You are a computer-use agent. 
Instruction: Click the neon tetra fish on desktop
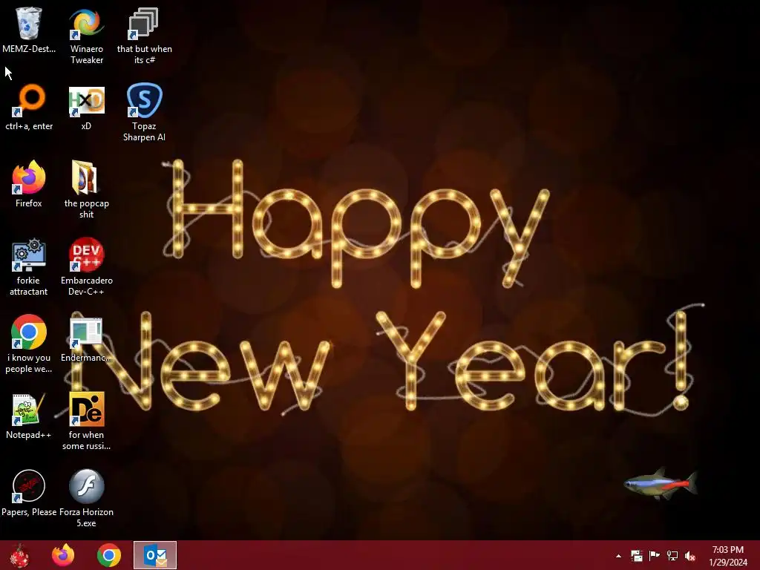click(660, 484)
